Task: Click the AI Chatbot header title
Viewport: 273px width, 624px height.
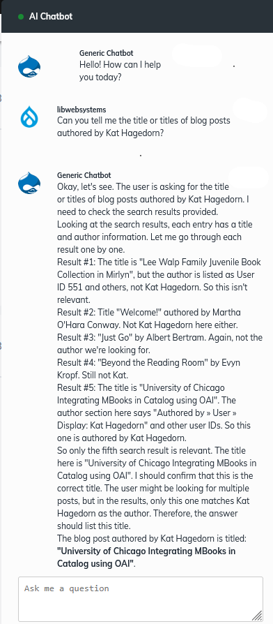Action: coord(51,16)
